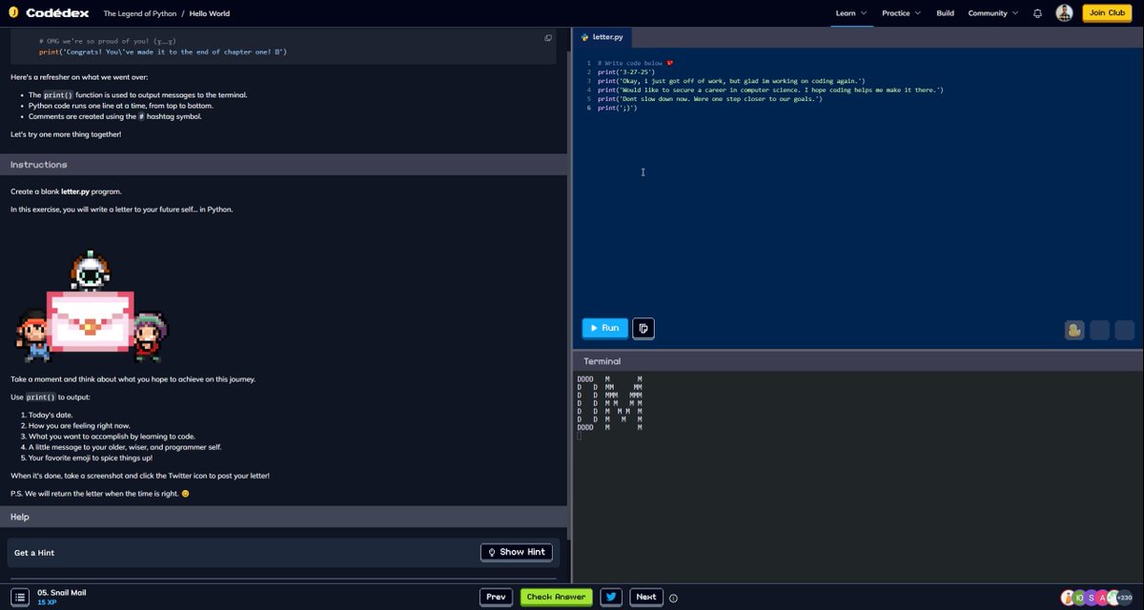This screenshot has width=1144, height=610.
Task: Go to next exercise with Next
Action: (x=646, y=597)
